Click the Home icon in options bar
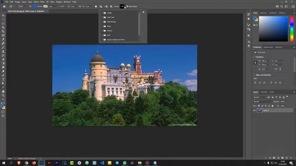Screen dimensions: 296x166 [4, 6]
